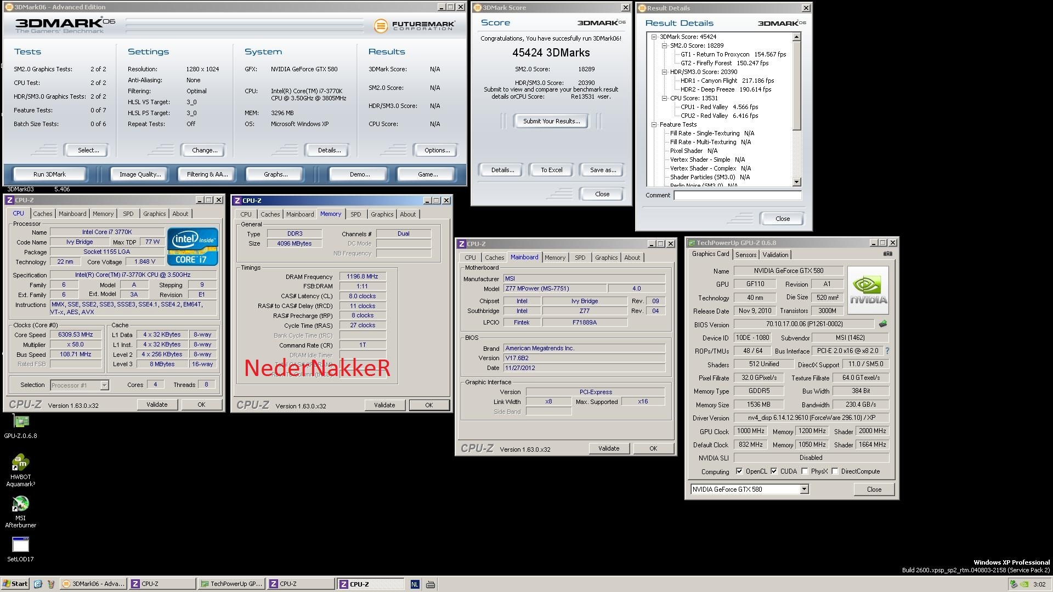Open the Windows Start menu

(15, 584)
